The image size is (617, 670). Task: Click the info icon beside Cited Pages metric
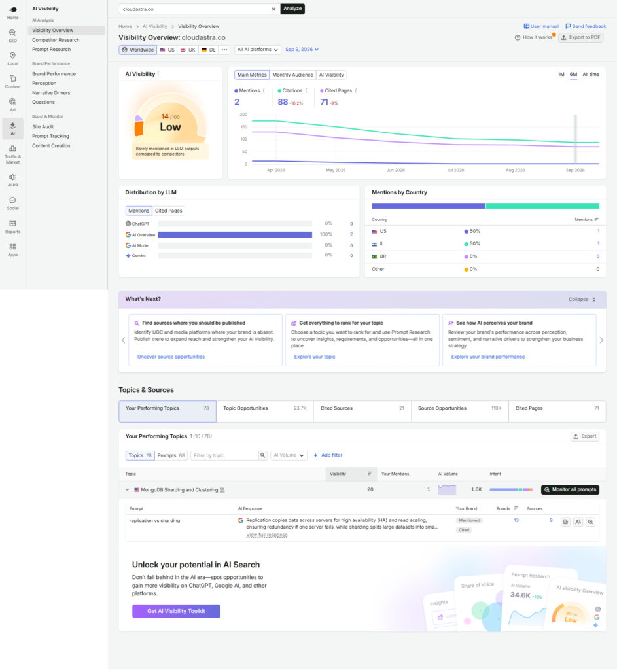click(x=356, y=90)
